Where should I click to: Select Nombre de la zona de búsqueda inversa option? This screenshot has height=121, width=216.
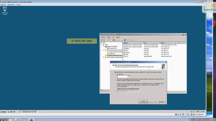[116, 88]
